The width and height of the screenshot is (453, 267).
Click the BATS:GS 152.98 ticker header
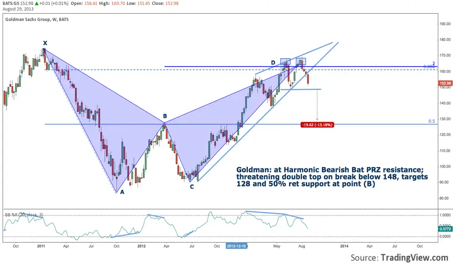pyautogui.click(x=18, y=3)
